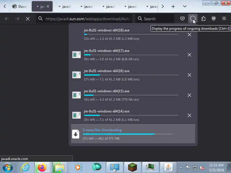Click file icon of jre-8u51-windows-x64(17).exe
231x173 pixels.
(77, 55)
